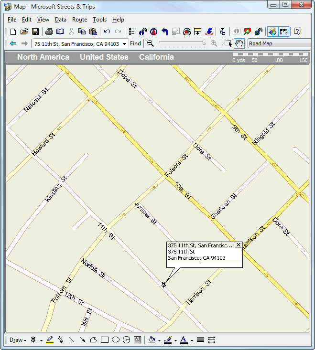Open the Tools menu
The image size is (315, 350).
[x=99, y=20]
